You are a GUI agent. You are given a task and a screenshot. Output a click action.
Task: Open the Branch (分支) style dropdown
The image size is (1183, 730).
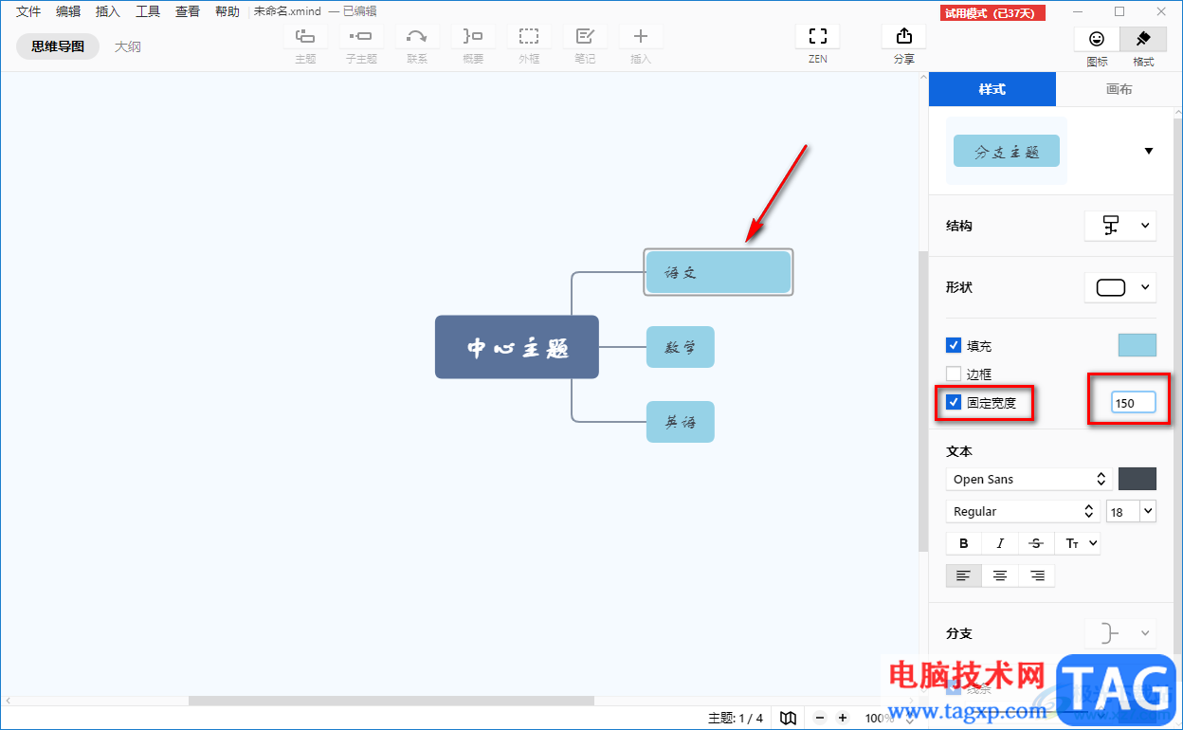(x=1120, y=632)
